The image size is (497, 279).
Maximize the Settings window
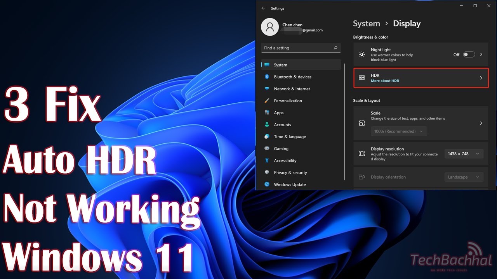point(475,6)
